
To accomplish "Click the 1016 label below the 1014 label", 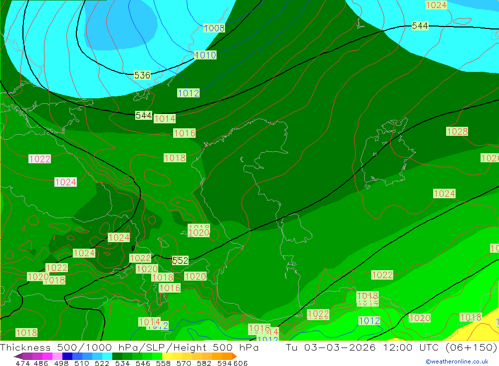I will [184, 133].
